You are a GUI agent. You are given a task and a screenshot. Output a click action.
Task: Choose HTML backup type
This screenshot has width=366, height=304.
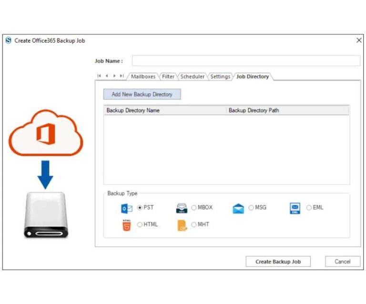[140, 225]
